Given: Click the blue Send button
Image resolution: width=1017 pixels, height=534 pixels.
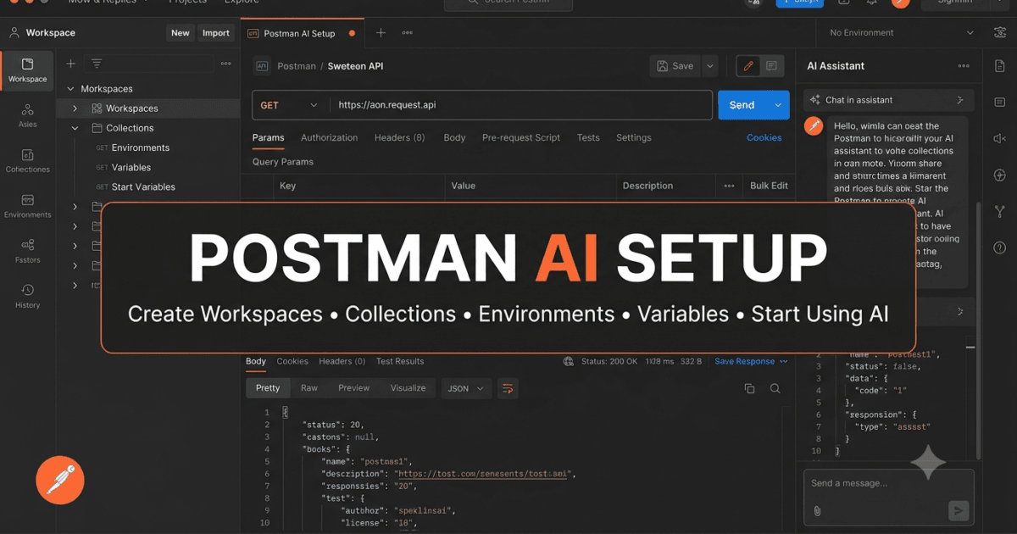Looking at the screenshot, I should coord(742,105).
